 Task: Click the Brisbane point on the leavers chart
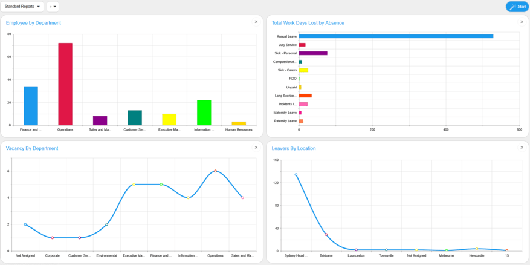pos(326,235)
